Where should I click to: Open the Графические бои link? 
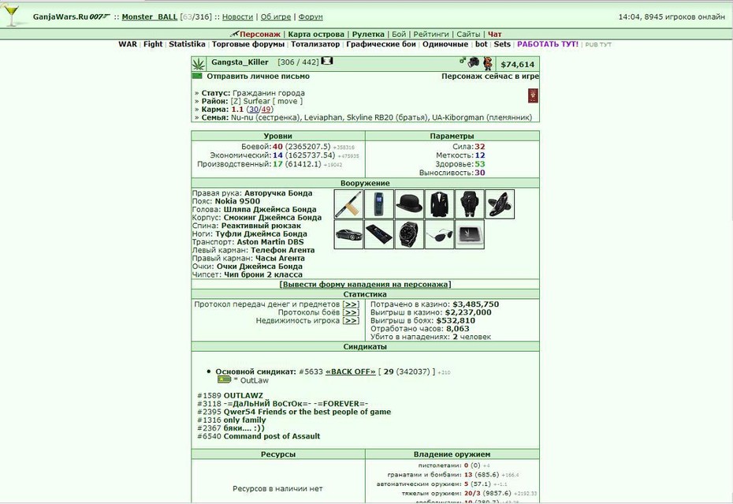point(381,44)
